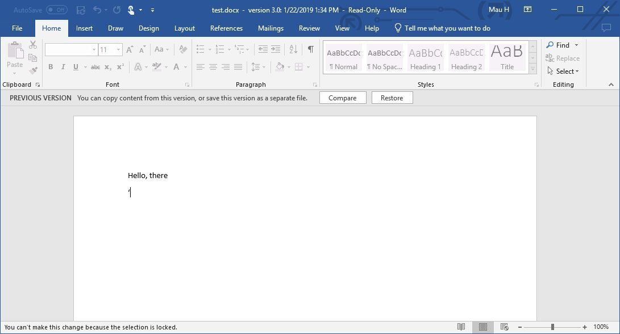Screen dimensions: 620x334
Task: Click the Copy icon in Clipboard group
Action: (32, 58)
